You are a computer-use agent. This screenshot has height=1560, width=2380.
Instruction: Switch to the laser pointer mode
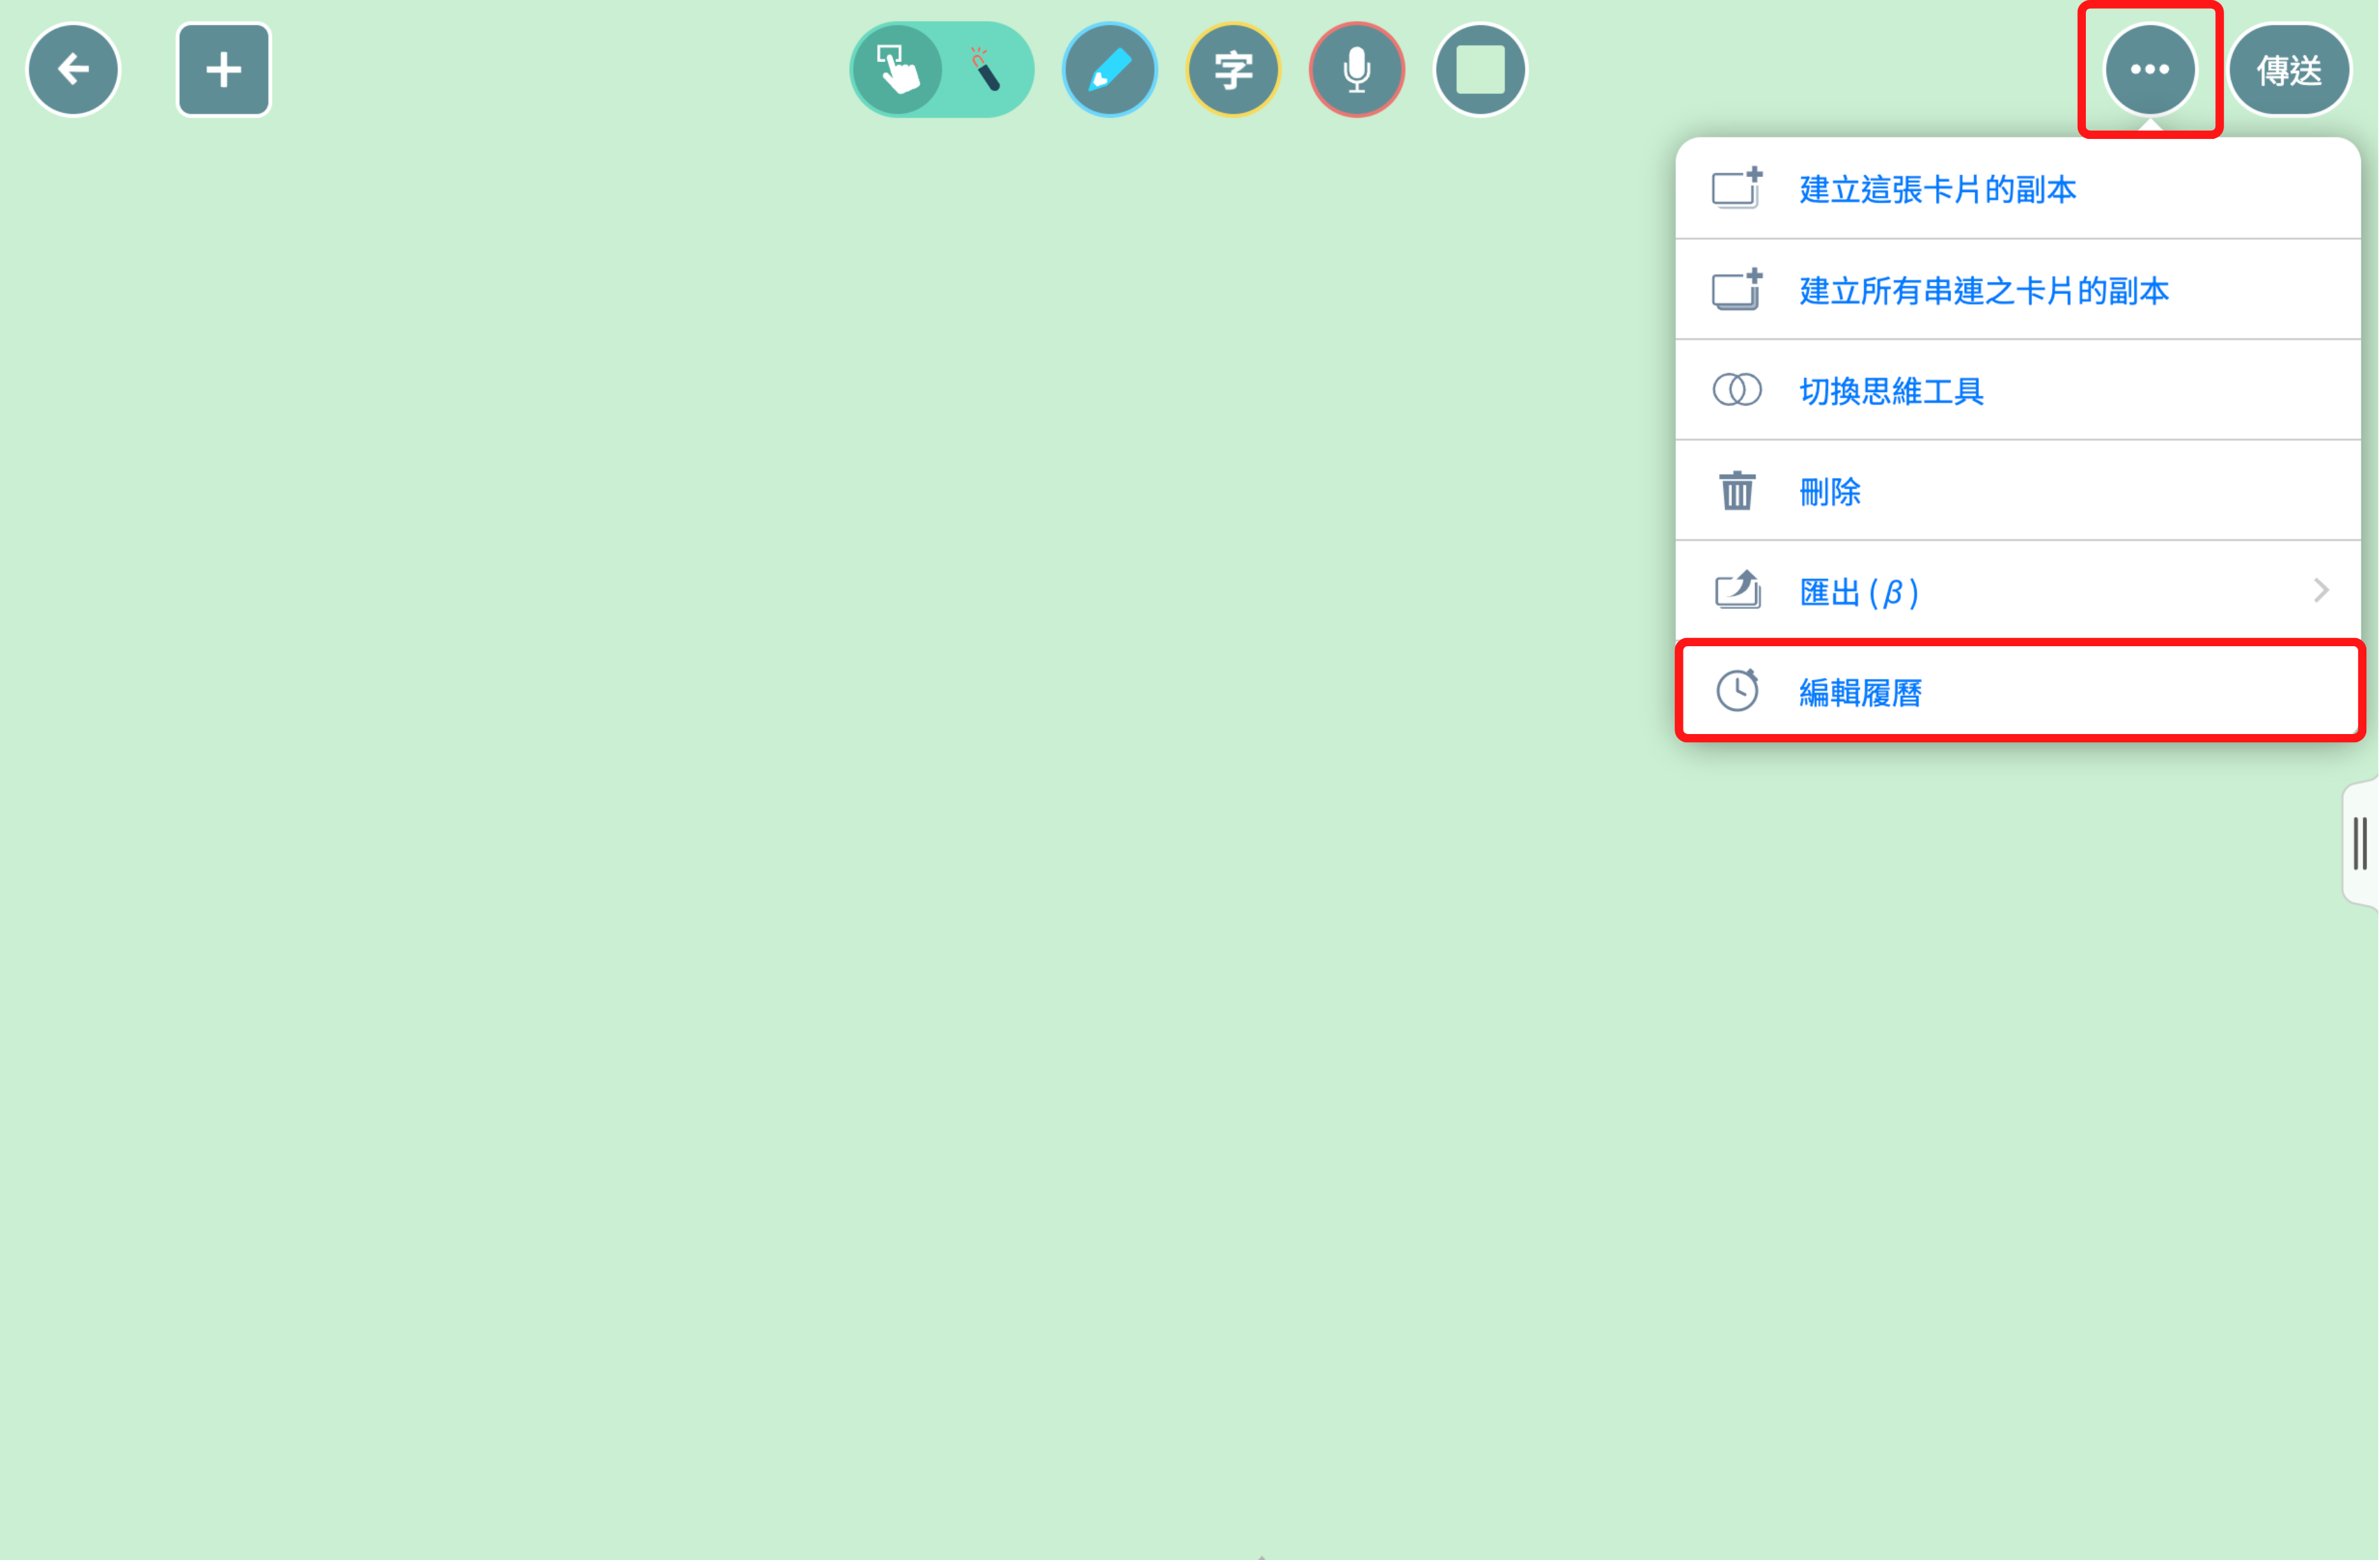click(985, 70)
